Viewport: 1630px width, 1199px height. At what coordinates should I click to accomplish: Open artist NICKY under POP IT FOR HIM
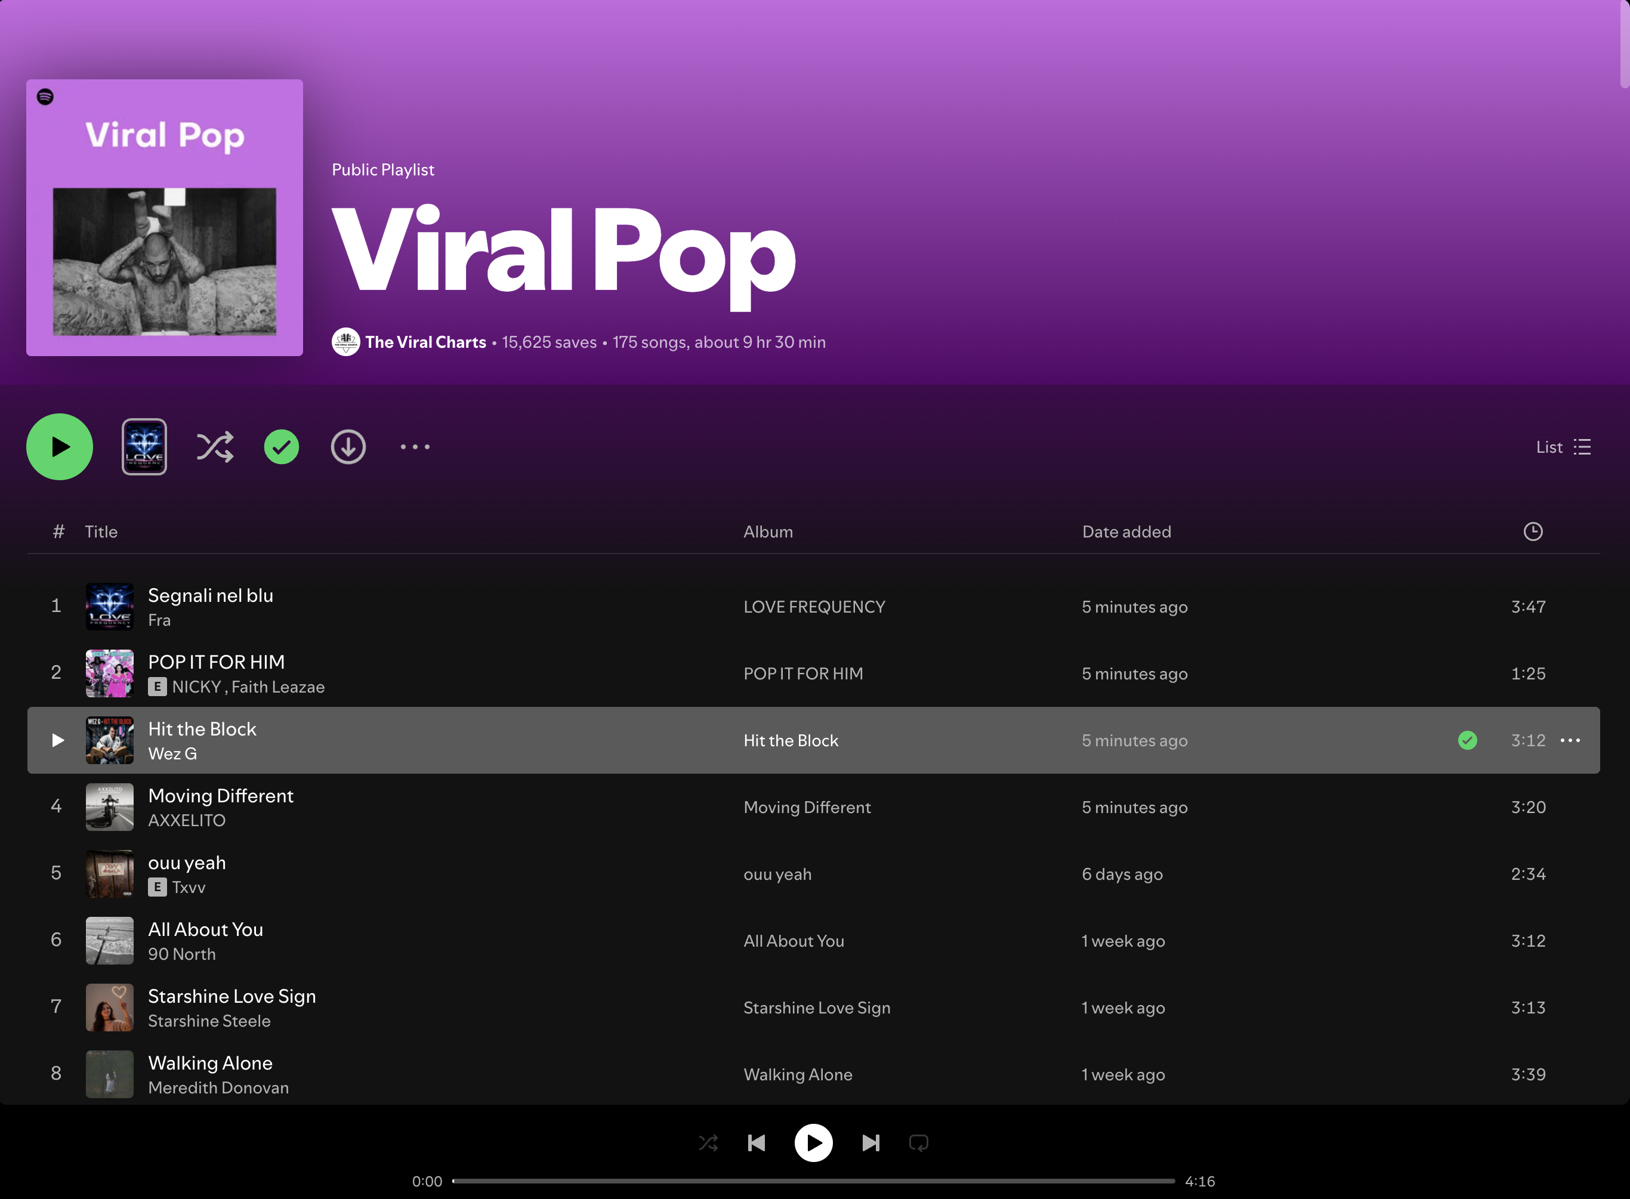197,687
